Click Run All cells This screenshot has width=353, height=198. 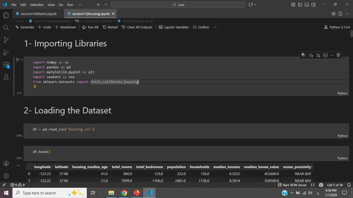[90, 27]
